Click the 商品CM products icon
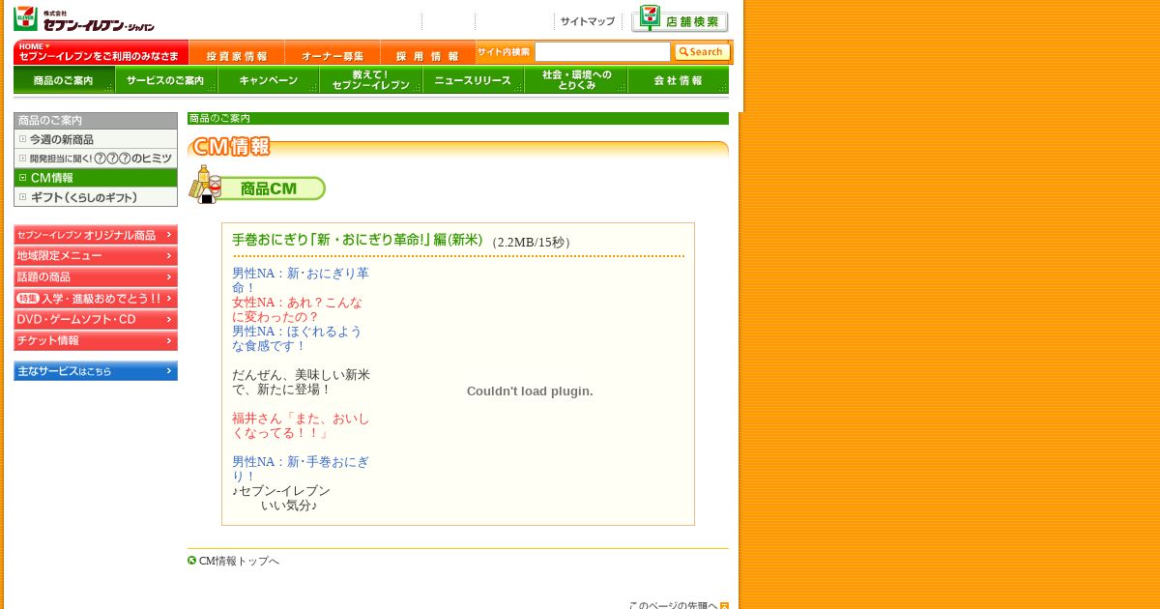 point(205,185)
